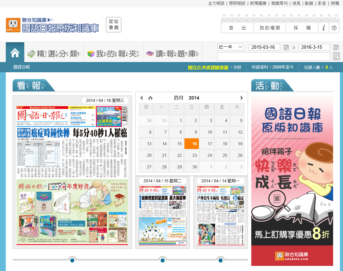Viewport: 343px width, 271px height.
Task: Go to previous month in calendar
Action: [141, 98]
